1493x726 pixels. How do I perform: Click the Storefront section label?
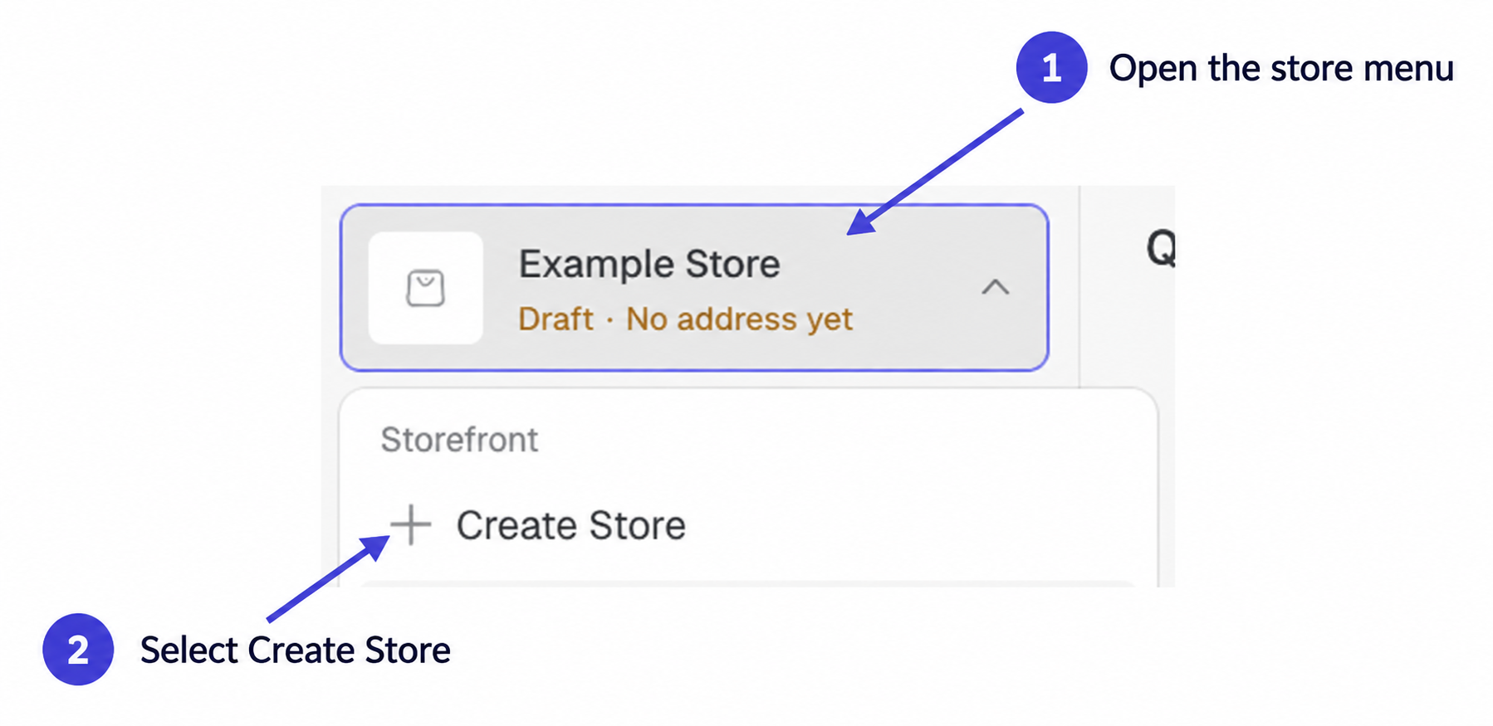(x=459, y=440)
